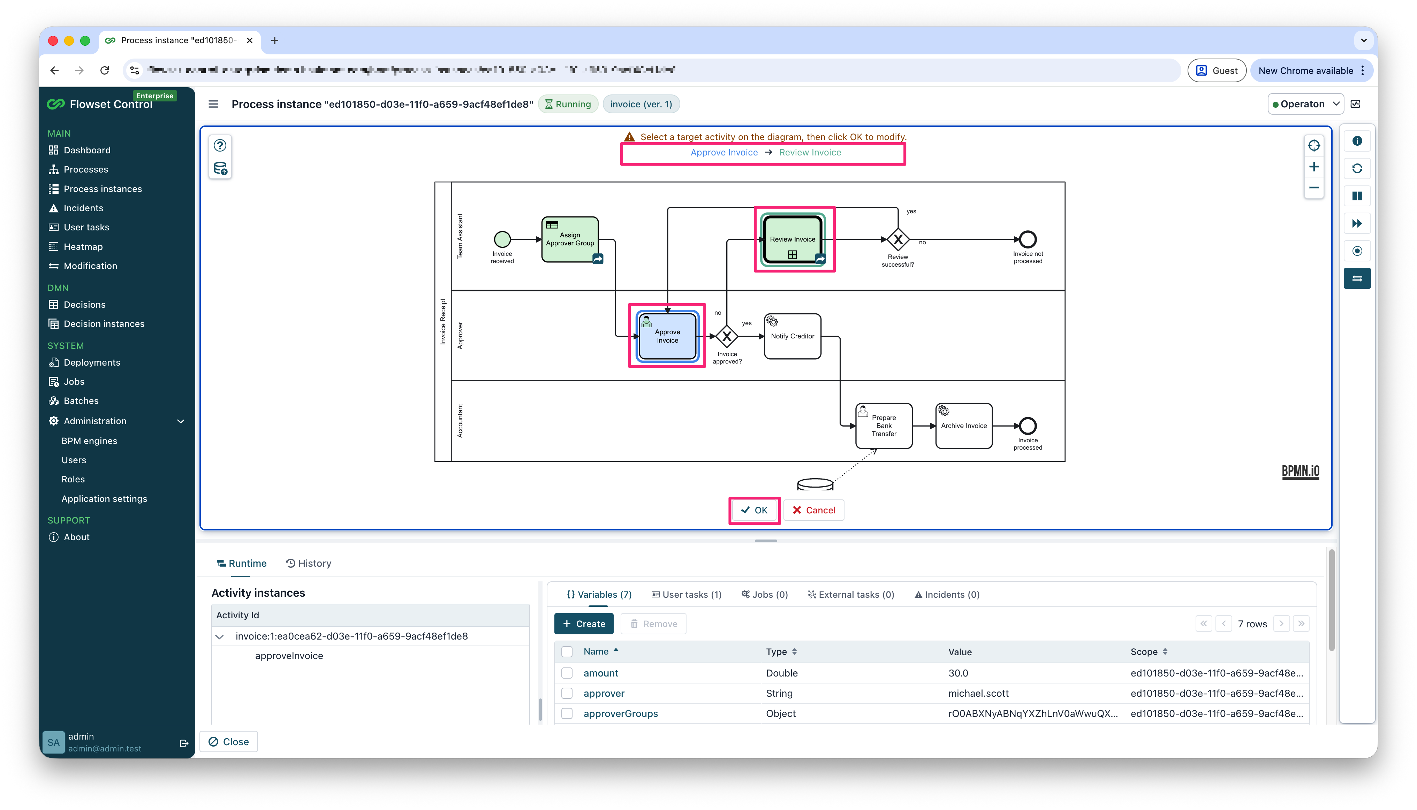Open the amount variable link
The height and width of the screenshot is (810, 1417).
pos(600,673)
